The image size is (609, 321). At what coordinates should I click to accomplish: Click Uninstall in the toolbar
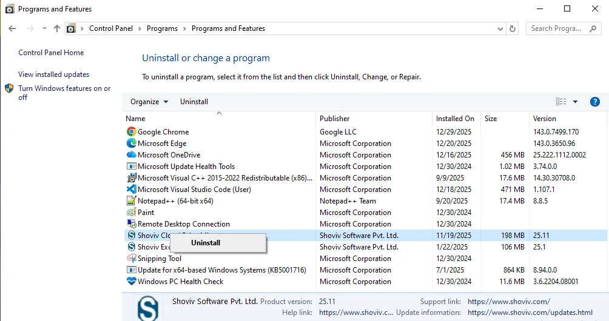point(194,102)
